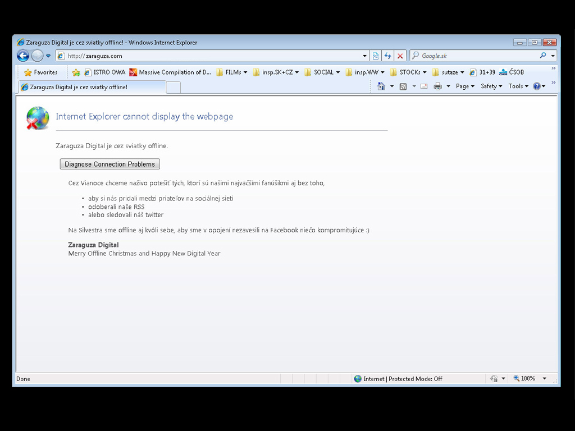
Task: Click the RSS feeds icon
Action: click(403, 86)
